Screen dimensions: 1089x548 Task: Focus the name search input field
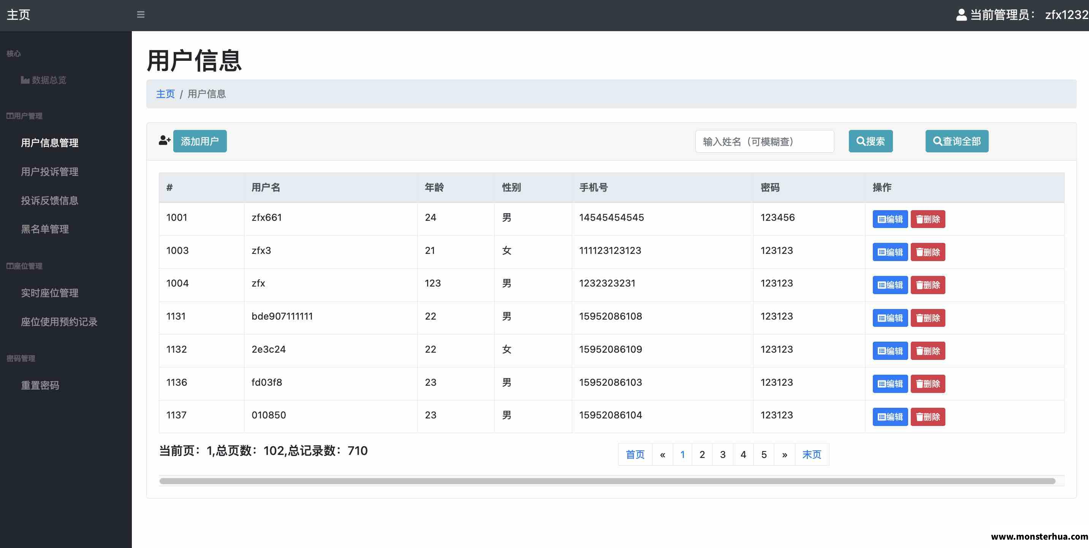[x=765, y=141]
